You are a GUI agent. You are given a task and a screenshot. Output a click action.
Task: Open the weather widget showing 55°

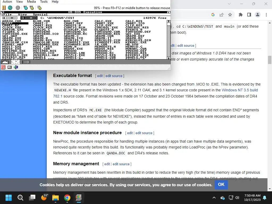(44, 197)
